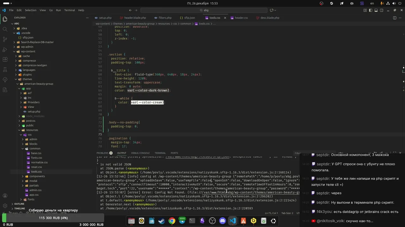Click the Ln 75, Col 1 status item

click(271, 213)
